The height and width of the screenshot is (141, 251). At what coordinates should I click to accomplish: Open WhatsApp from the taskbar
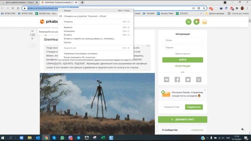(x=62, y=137)
